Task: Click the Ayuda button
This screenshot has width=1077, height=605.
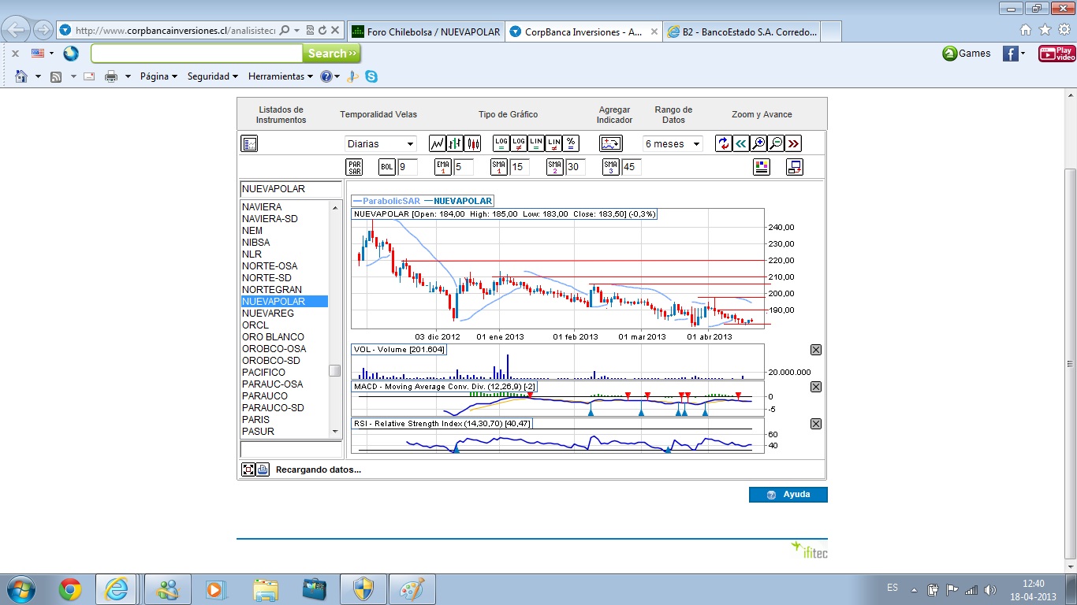Action: [x=788, y=495]
